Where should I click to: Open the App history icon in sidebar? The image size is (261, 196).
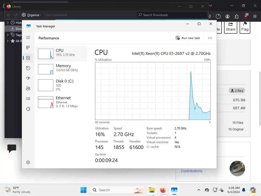[x=28, y=68]
